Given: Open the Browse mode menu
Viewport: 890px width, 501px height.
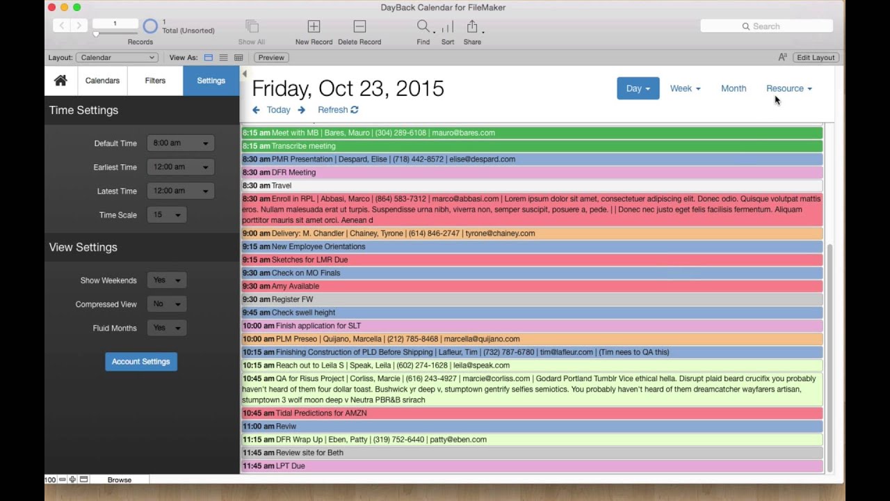Looking at the screenshot, I should pos(120,479).
